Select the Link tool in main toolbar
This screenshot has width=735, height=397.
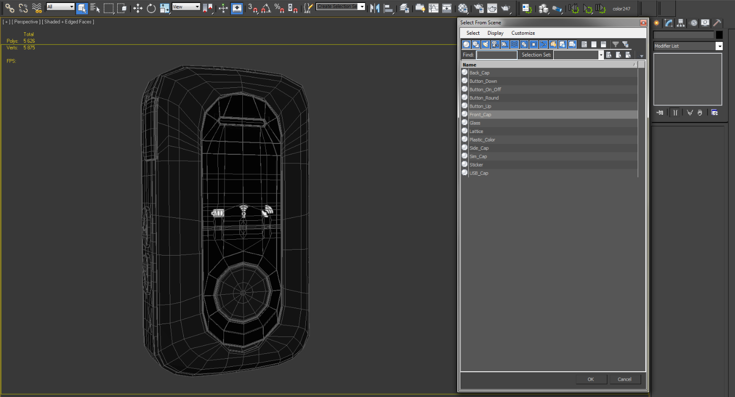(x=9, y=8)
